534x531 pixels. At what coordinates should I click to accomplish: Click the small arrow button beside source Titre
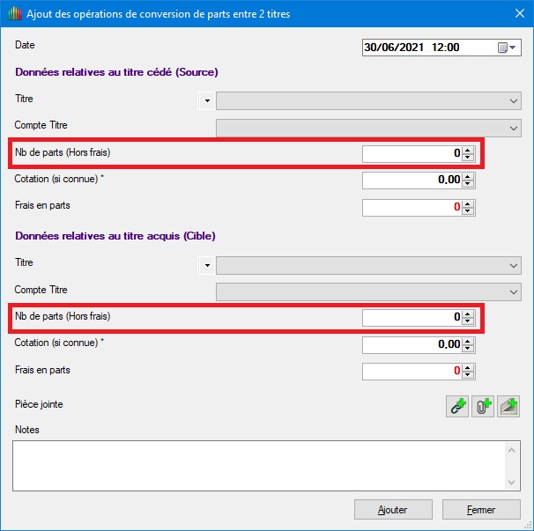[207, 101]
